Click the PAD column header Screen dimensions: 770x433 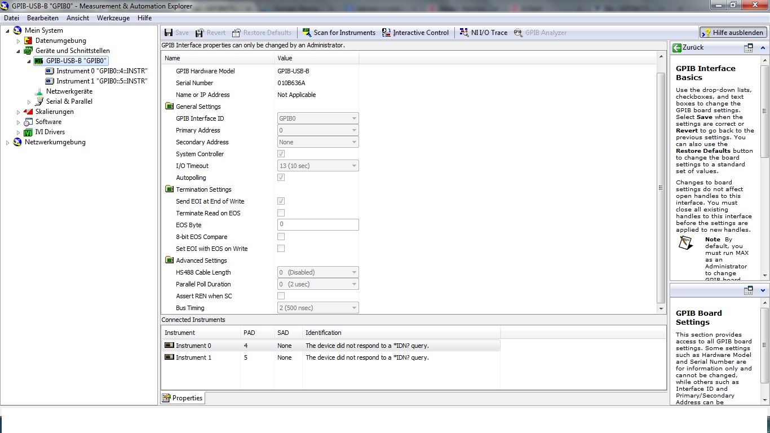pyautogui.click(x=257, y=333)
